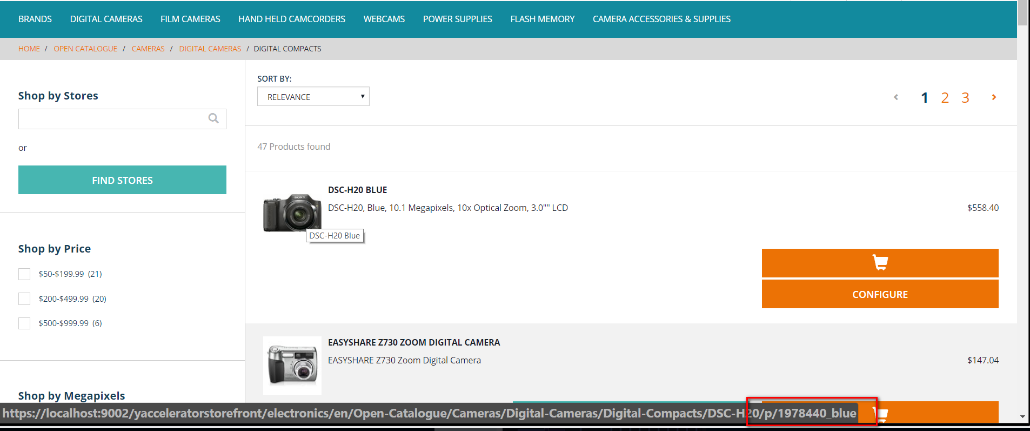1030x431 pixels.
Task: Open the Flash Memory menu
Action: 543,19
